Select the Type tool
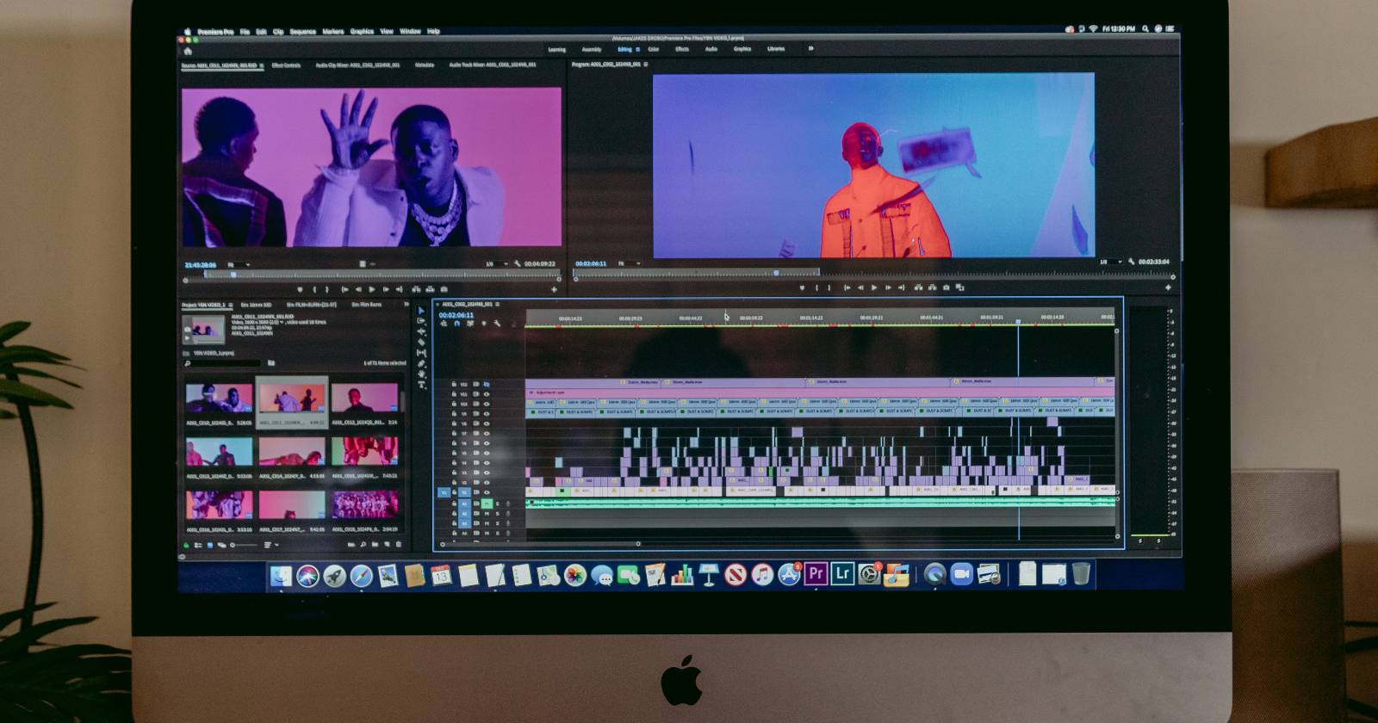 pos(421,385)
